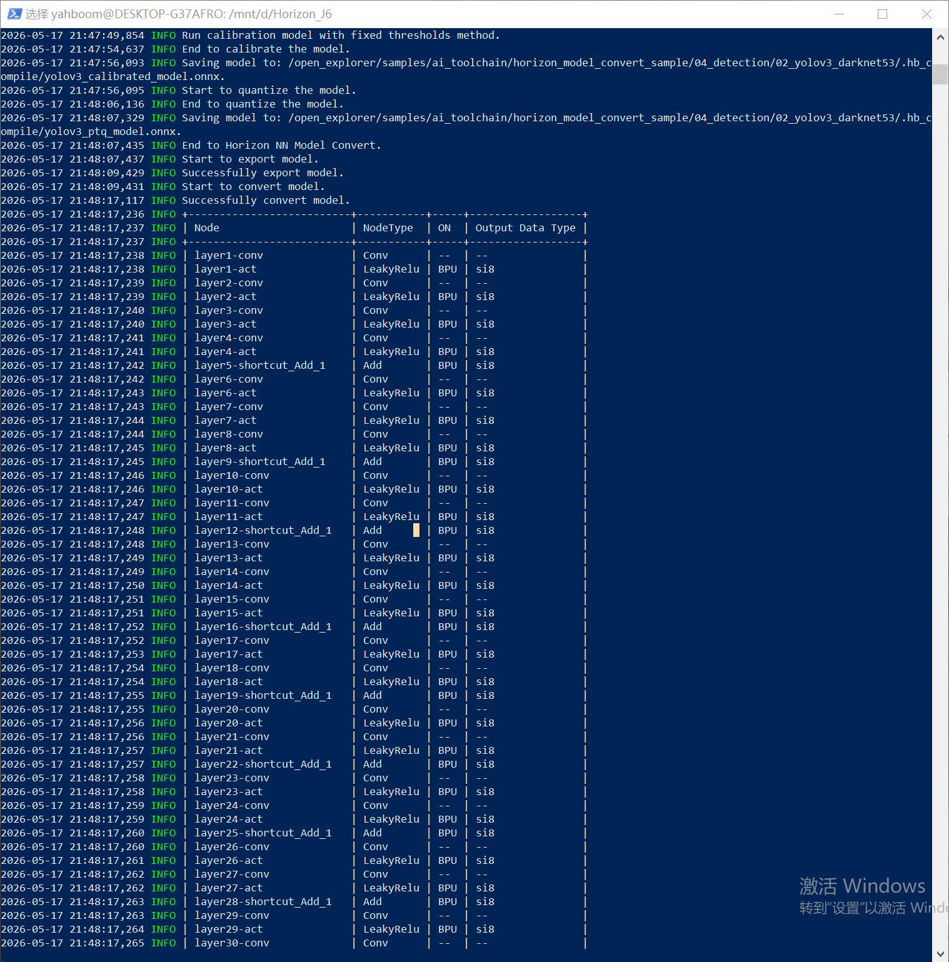Click the 'layer25-shortcut_Add_1' node name

tap(263, 833)
